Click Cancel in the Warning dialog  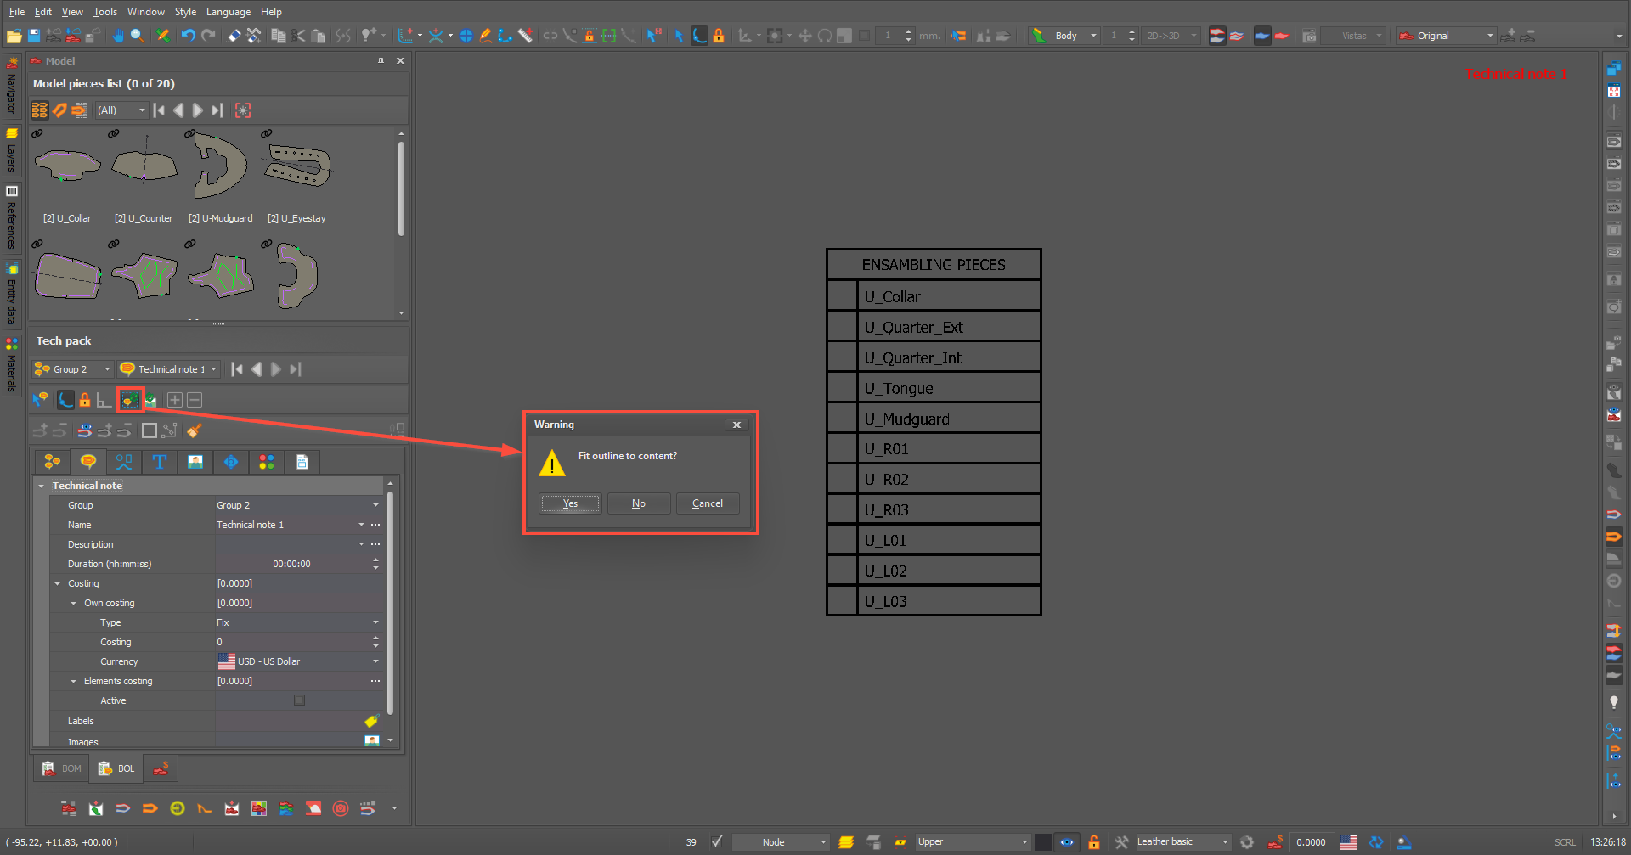[707, 503]
